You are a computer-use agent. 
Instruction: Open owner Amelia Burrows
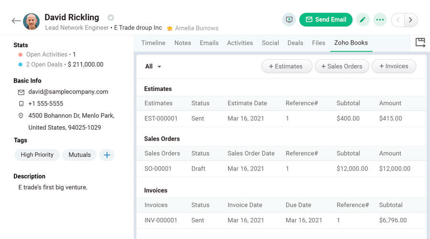197,28
